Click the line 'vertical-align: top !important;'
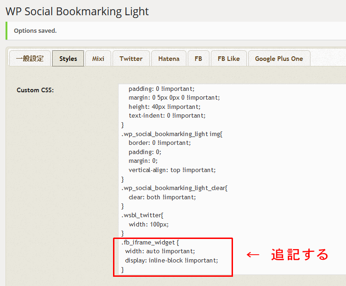The width and height of the screenshot is (346, 286). coord(172,170)
